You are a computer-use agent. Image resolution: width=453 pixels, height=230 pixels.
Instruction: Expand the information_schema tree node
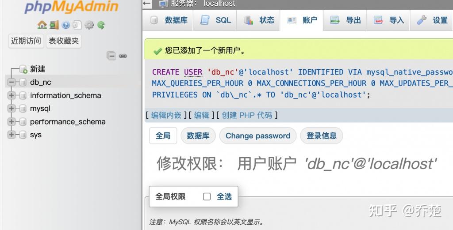tap(11, 95)
